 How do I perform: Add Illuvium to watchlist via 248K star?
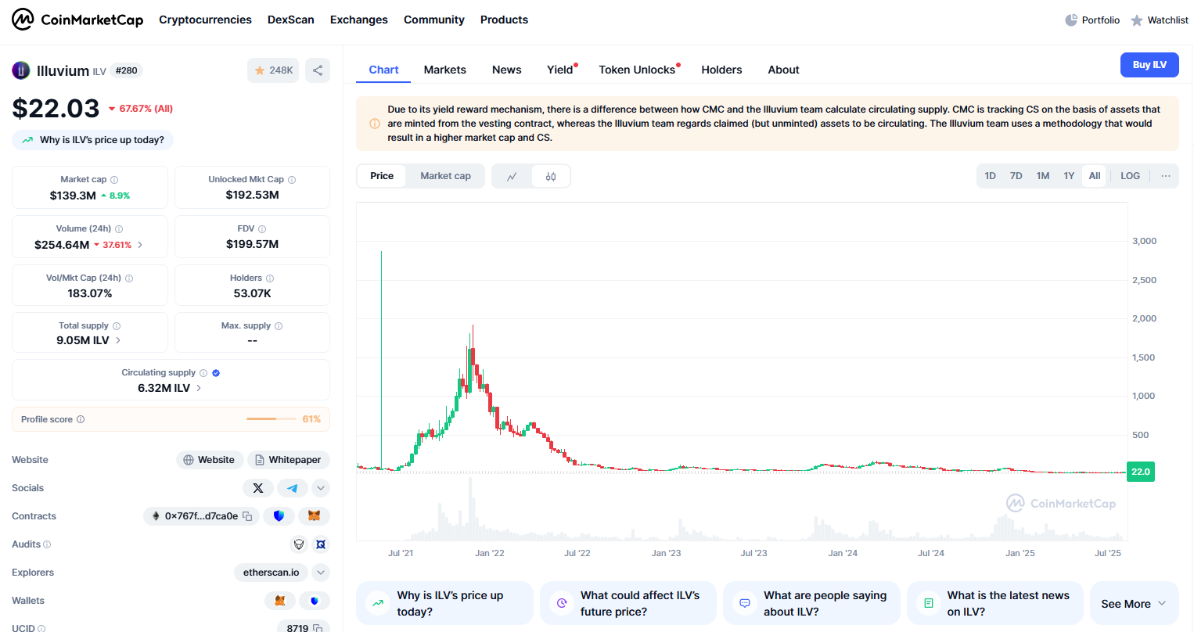[x=273, y=70]
